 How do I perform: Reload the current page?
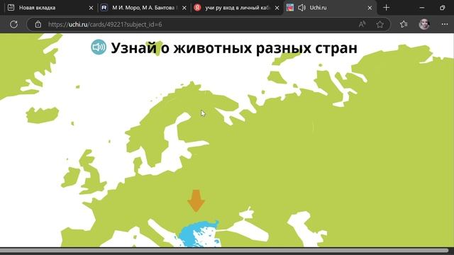(x=13, y=24)
